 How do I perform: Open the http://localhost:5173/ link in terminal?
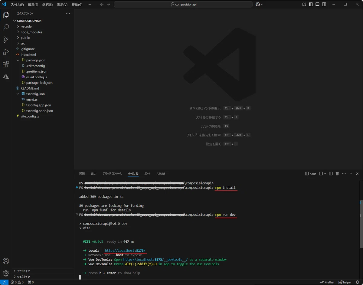point(125,251)
